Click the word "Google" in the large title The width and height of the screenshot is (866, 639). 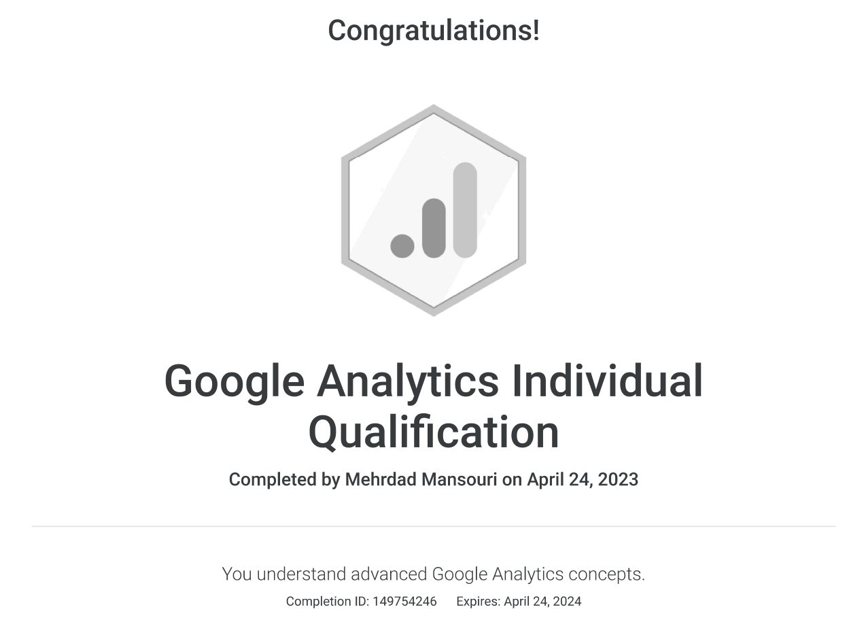234,381
